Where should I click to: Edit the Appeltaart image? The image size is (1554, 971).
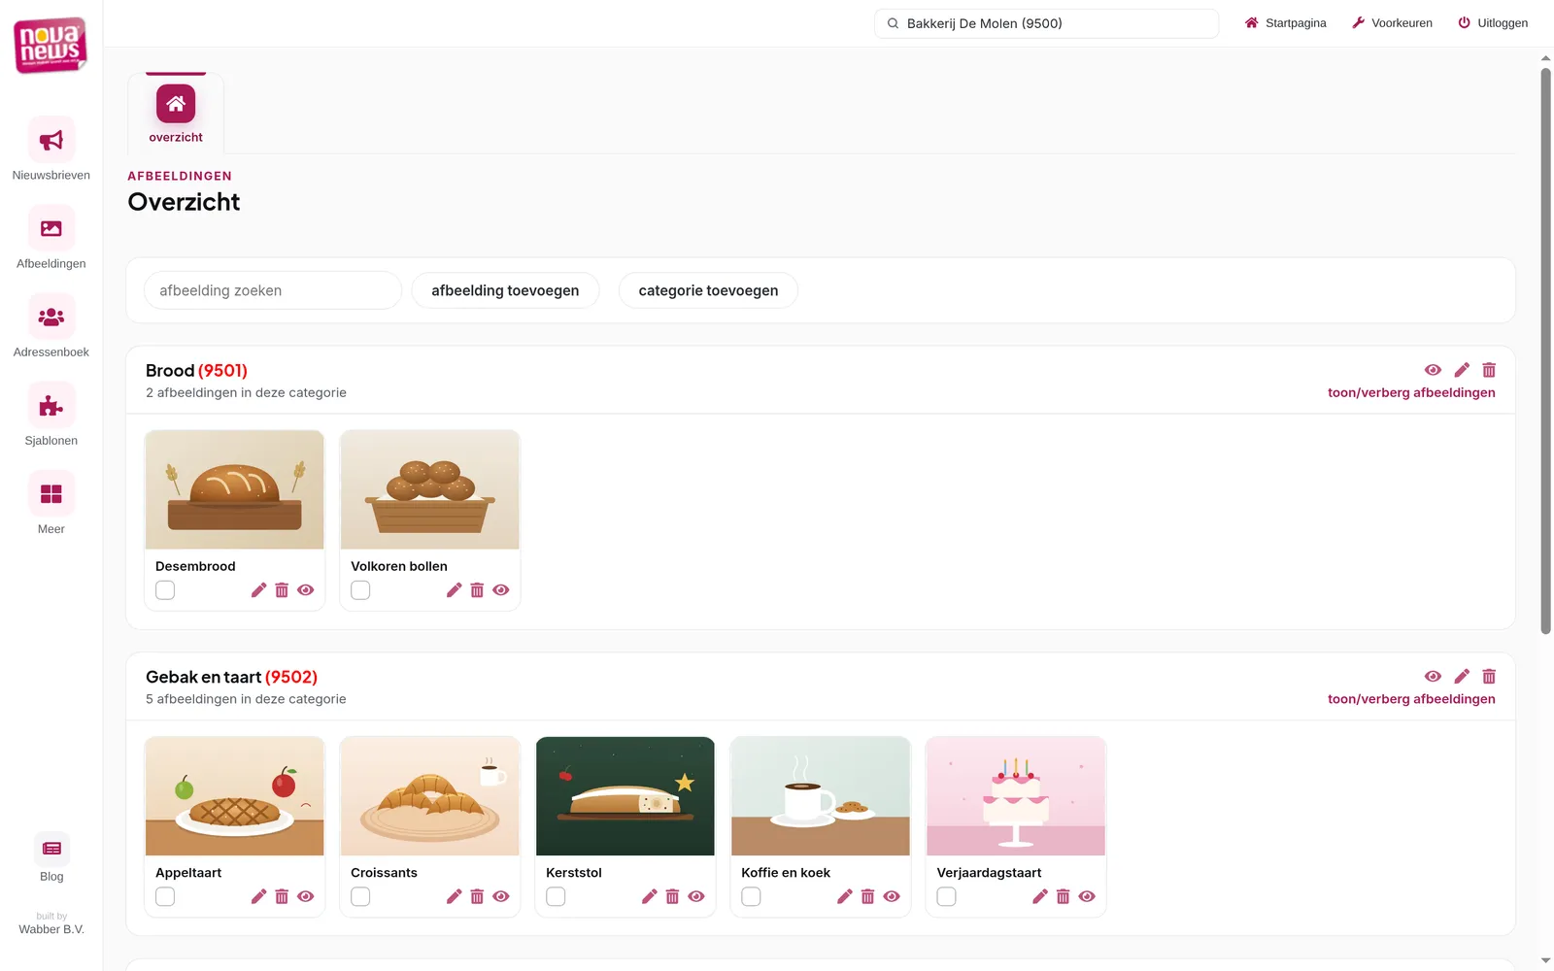258,897
